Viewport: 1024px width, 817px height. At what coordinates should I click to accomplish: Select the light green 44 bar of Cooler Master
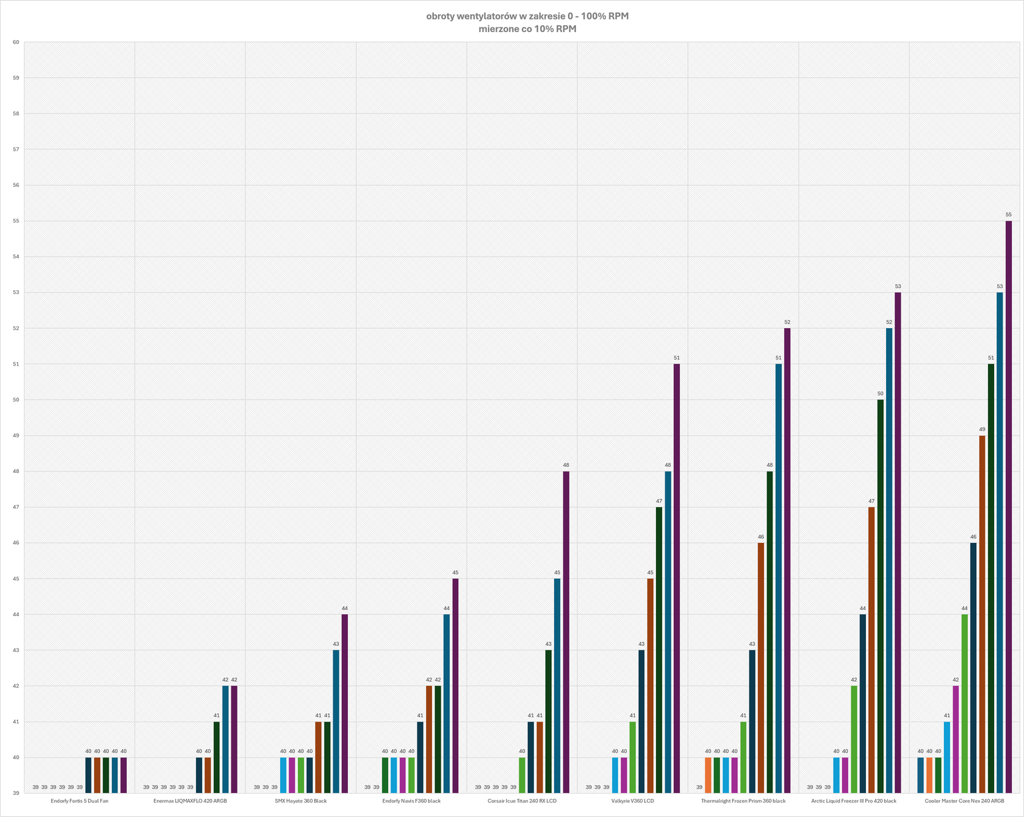(x=964, y=704)
